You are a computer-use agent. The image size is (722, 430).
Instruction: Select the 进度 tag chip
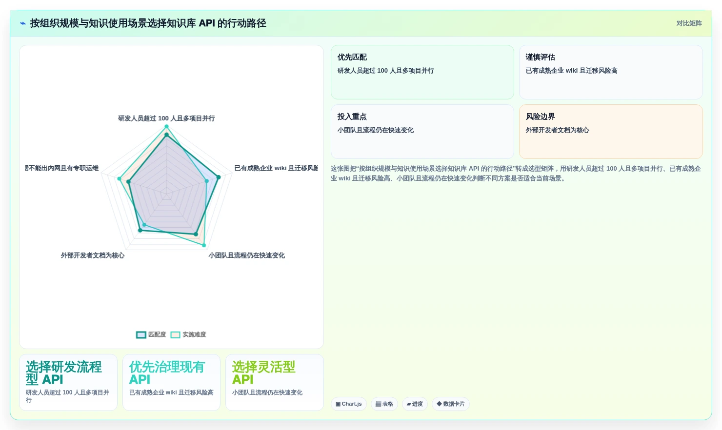pos(415,404)
